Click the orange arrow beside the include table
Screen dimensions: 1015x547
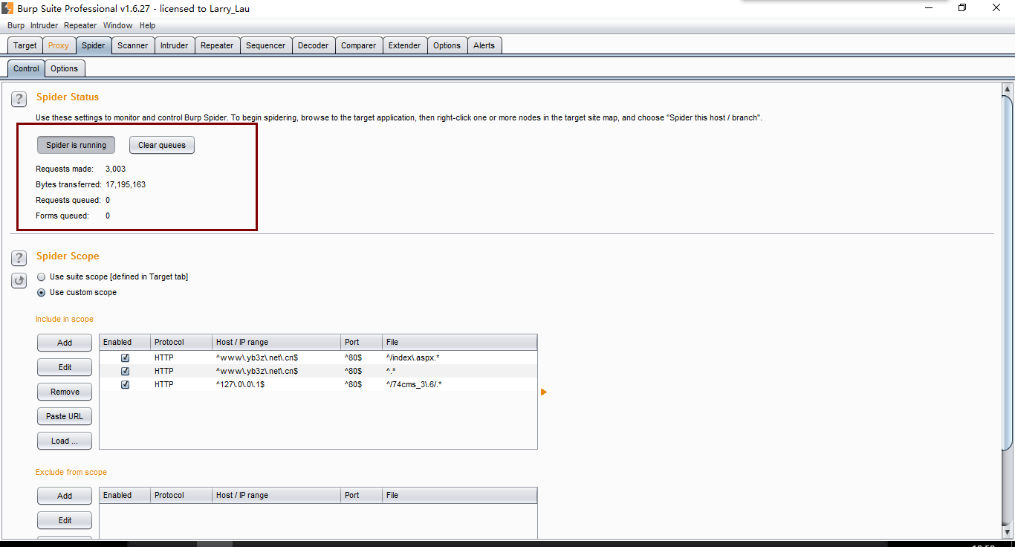(544, 392)
